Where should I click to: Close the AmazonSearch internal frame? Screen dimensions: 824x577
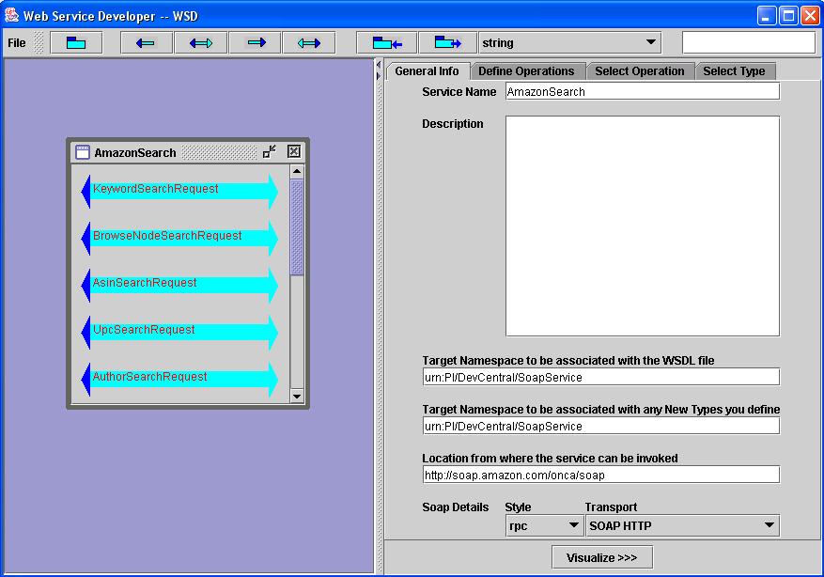(294, 152)
